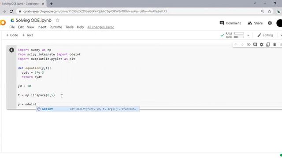The width and height of the screenshot is (282, 158).
Task: Run the code cell
Action: [x=12, y=50]
